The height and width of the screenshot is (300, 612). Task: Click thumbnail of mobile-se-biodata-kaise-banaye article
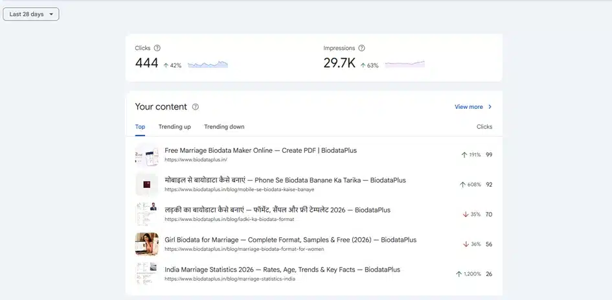pos(147,185)
